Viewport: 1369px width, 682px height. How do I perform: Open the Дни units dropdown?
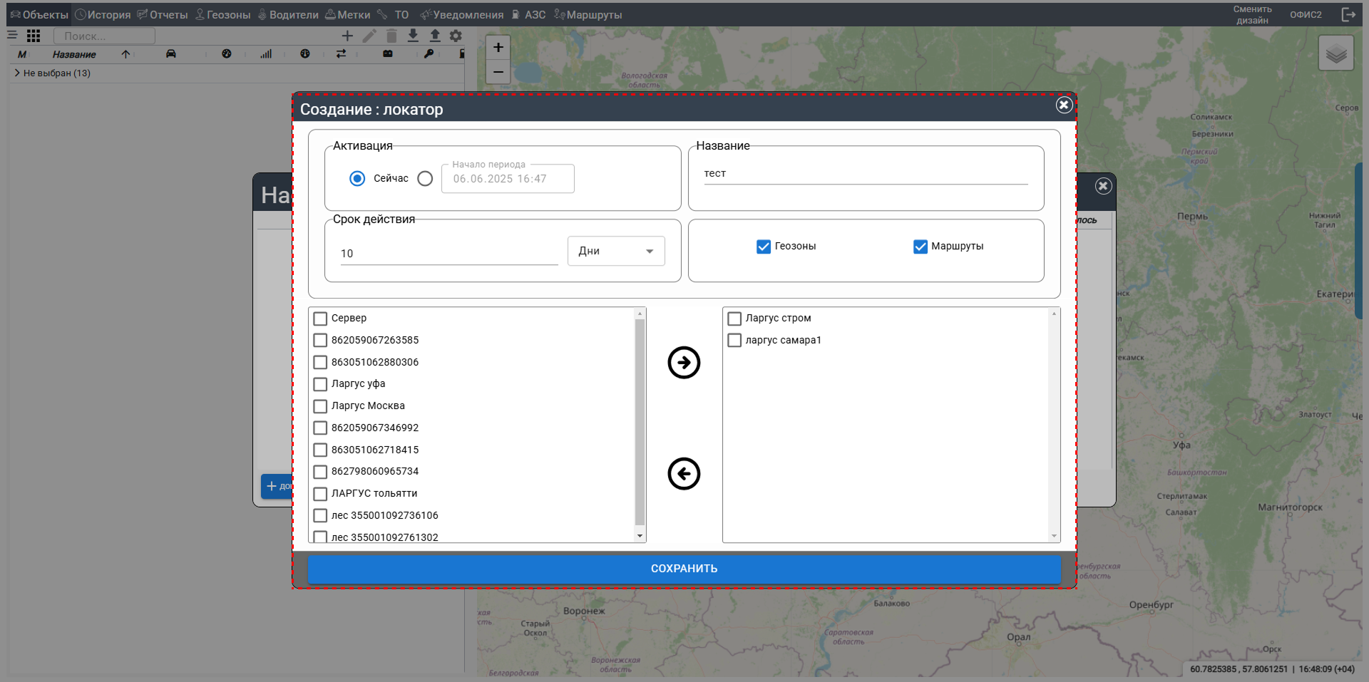pyautogui.click(x=616, y=252)
